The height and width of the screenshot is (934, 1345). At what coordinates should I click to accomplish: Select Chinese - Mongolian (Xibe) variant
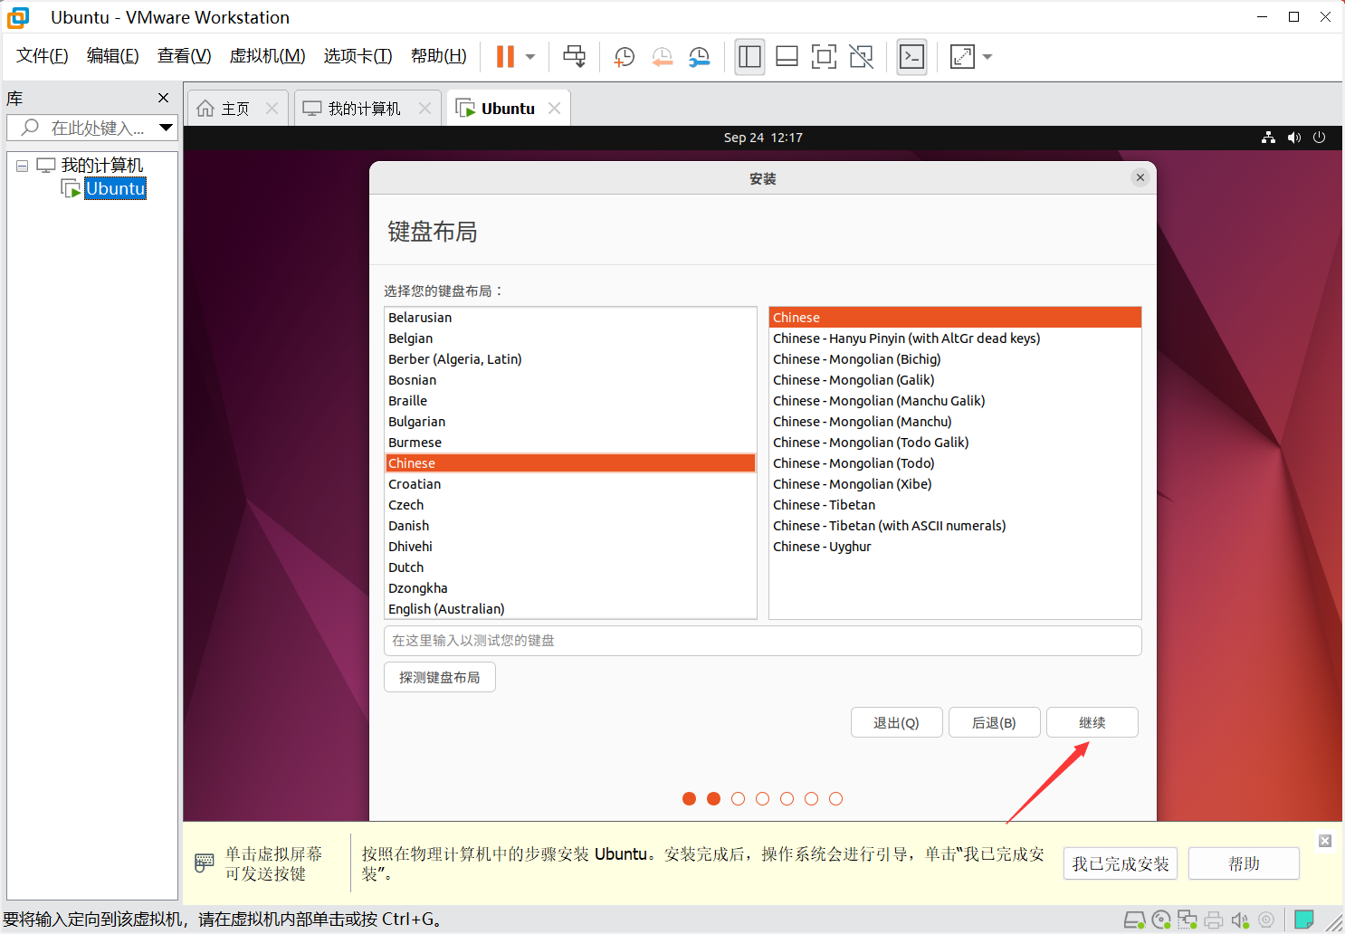click(955, 484)
